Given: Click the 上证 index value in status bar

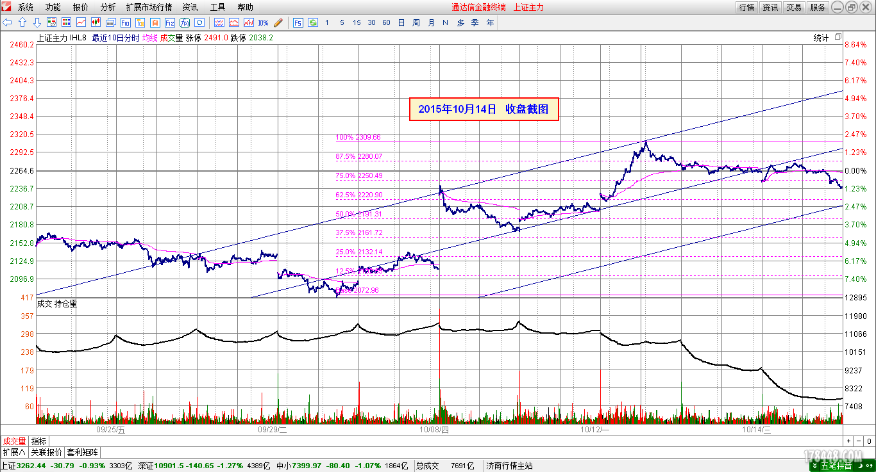Looking at the screenshot, I should coord(31,466).
